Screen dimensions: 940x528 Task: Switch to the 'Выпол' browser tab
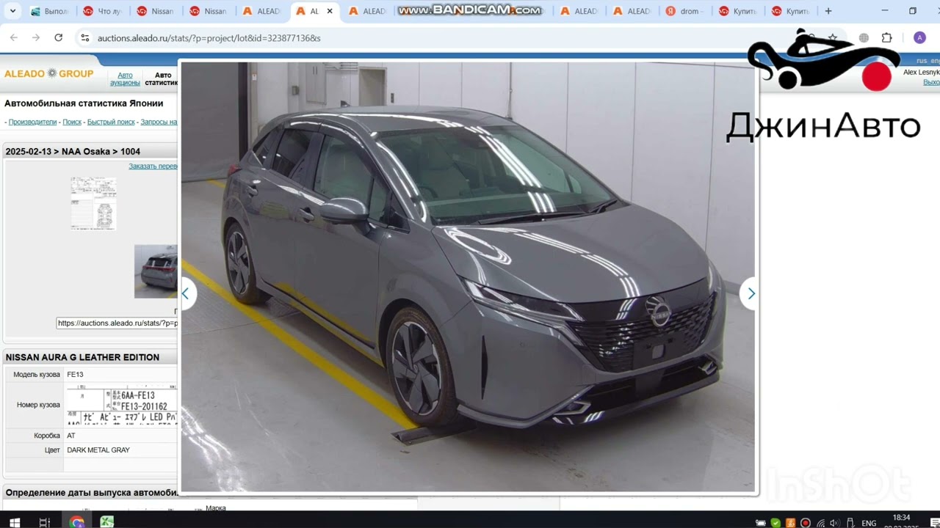(x=49, y=11)
